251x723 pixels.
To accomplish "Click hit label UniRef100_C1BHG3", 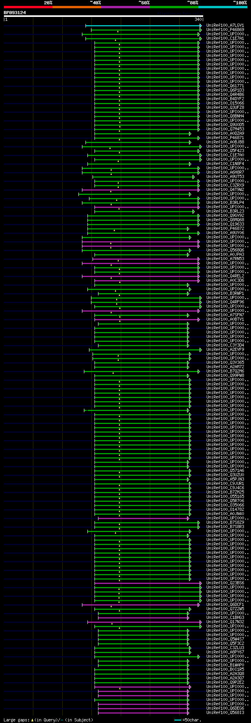I will tap(225, 618).
